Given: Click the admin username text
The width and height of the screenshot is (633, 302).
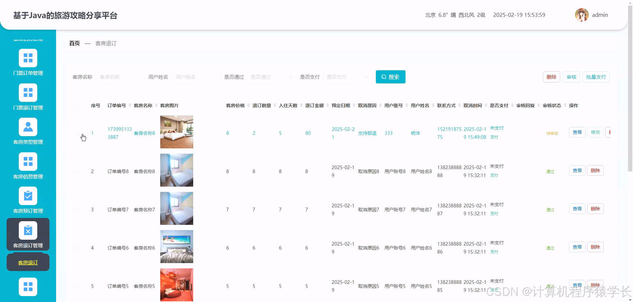Looking at the screenshot, I should 600,15.
